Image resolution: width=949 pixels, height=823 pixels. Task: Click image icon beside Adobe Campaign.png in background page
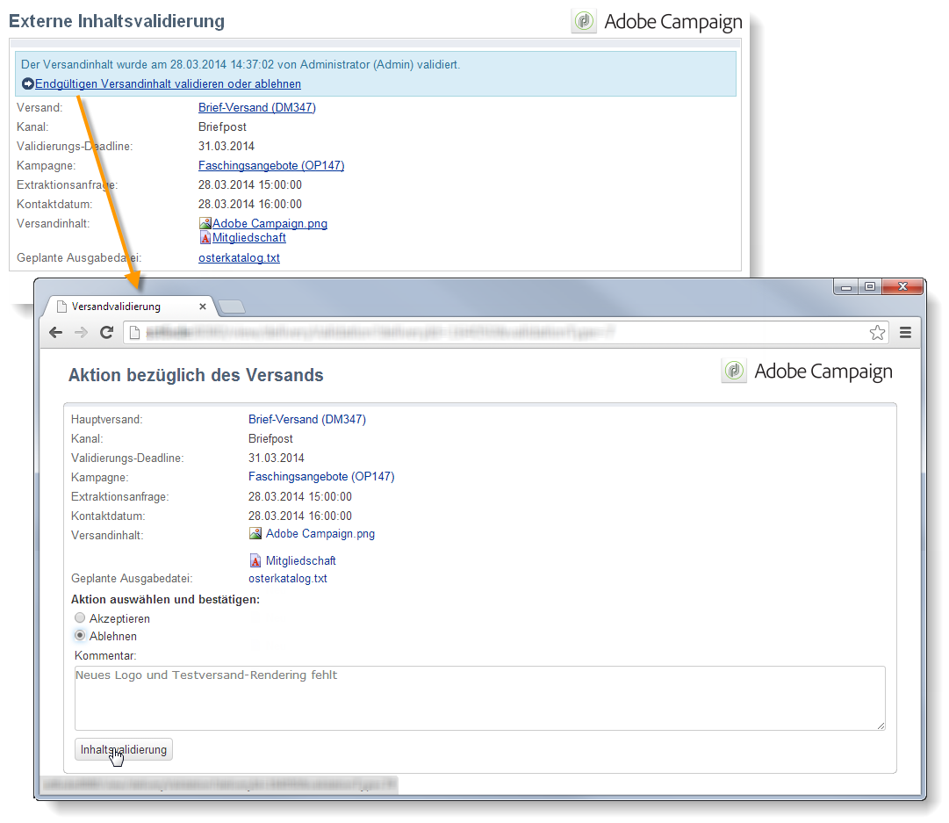point(205,223)
